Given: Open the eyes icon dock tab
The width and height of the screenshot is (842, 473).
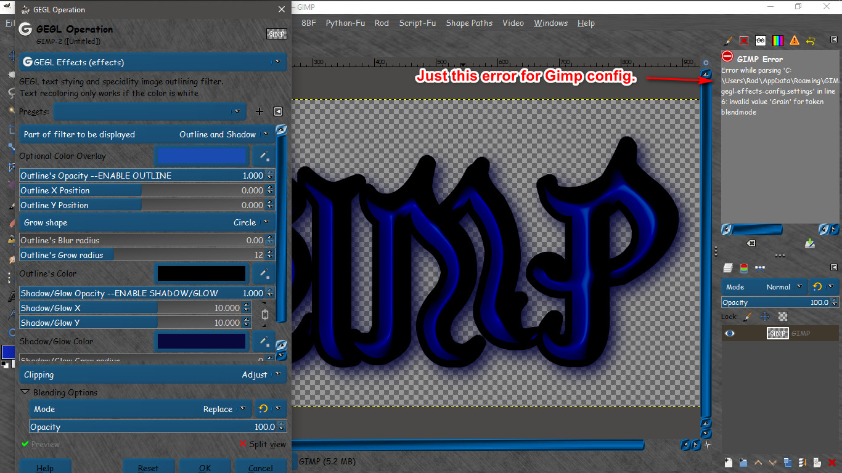Looking at the screenshot, I should pyautogui.click(x=761, y=41).
